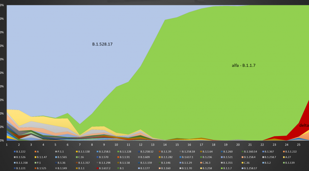Select legend entry B.1.617.2 with red marker
The height and width of the screenshot is (171, 309).
[x=104, y=168]
